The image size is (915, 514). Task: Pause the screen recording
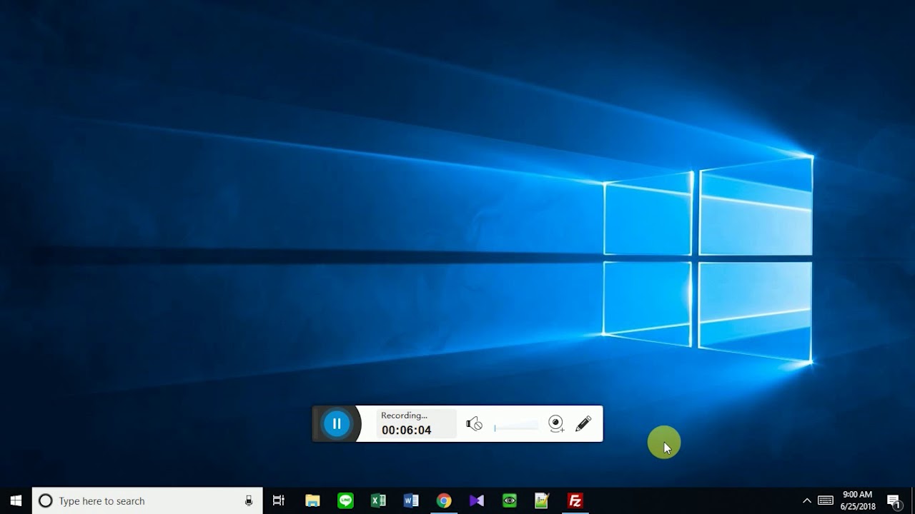pyautogui.click(x=336, y=423)
